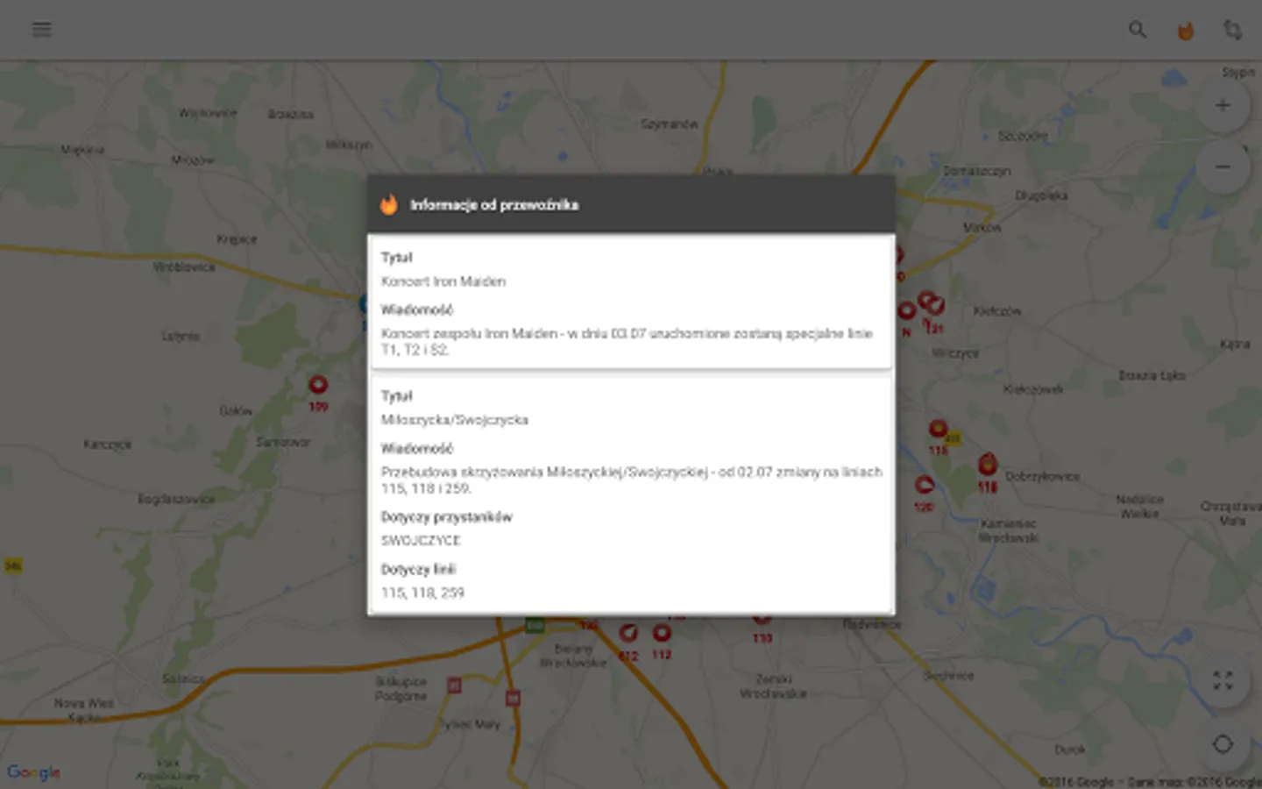Click the affected lines '115, 118, 259'
The height and width of the screenshot is (789, 1262).
coord(422,593)
